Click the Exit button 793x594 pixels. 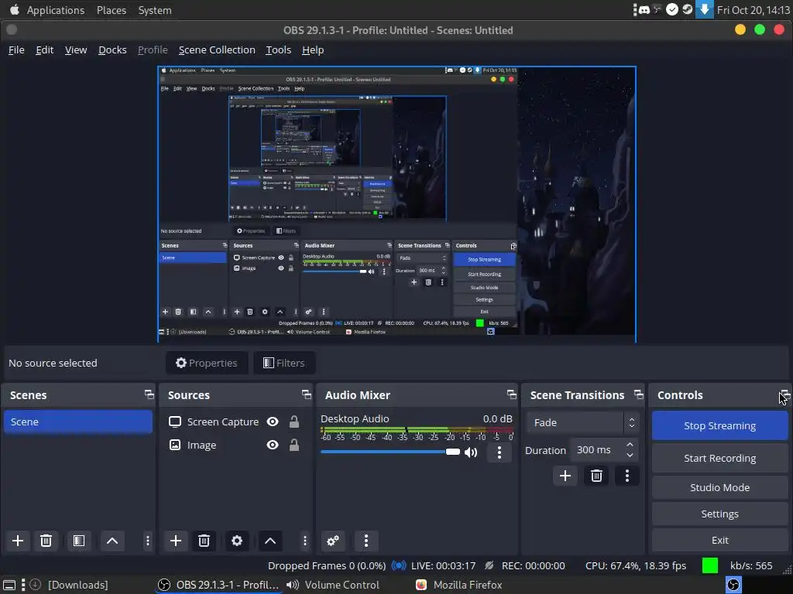click(719, 540)
